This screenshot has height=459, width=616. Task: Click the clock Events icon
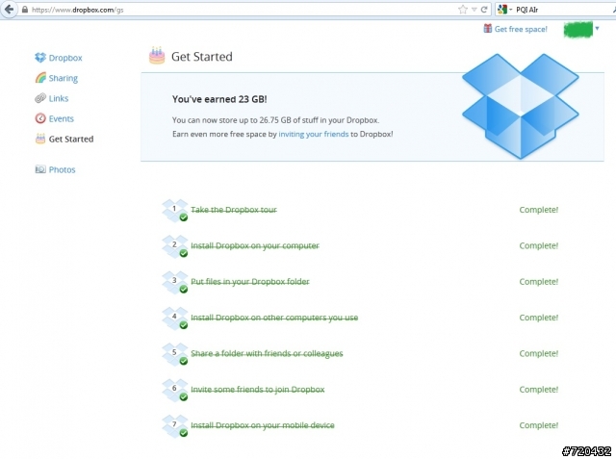[40, 118]
